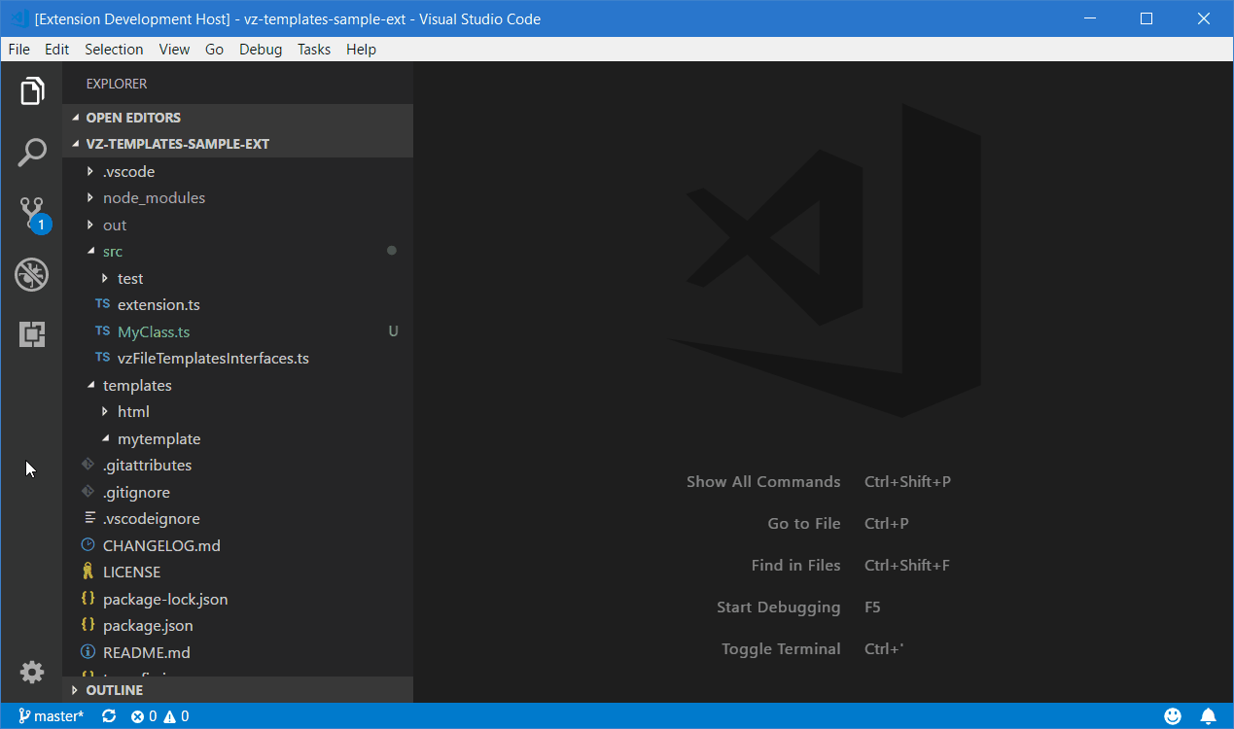The image size is (1234, 729).
Task: Click the Show All Commands hint
Action: [x=763, y=481]
